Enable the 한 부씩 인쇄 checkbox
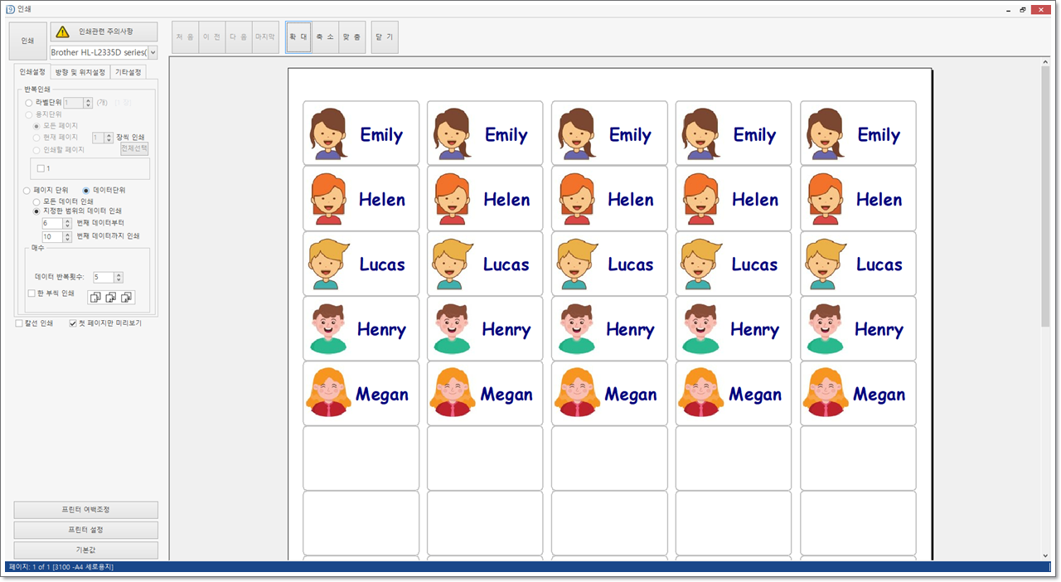1061x582 pixels. tap(31, 293)
